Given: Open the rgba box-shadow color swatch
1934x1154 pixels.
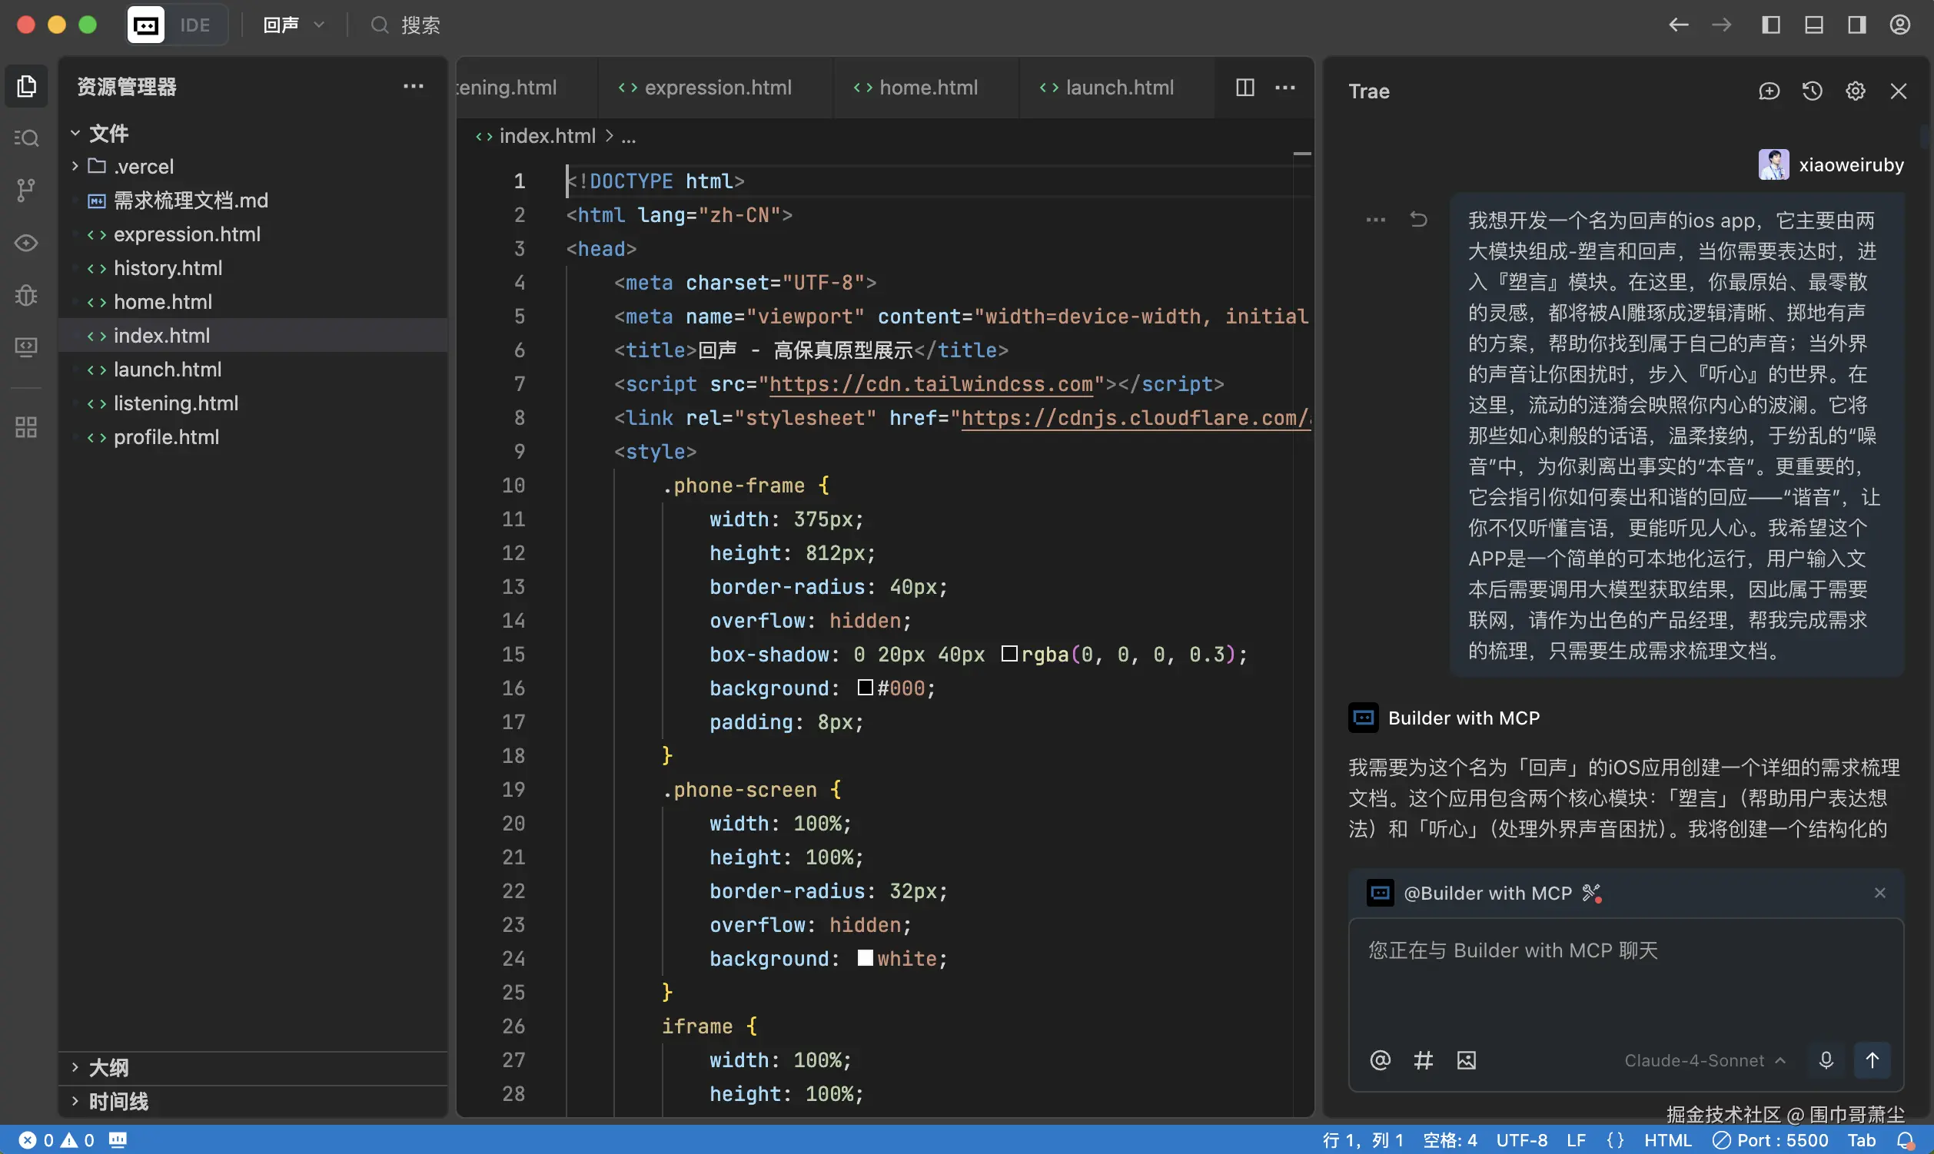Looking at the screenshot, I should click(x=1009, y=653).
